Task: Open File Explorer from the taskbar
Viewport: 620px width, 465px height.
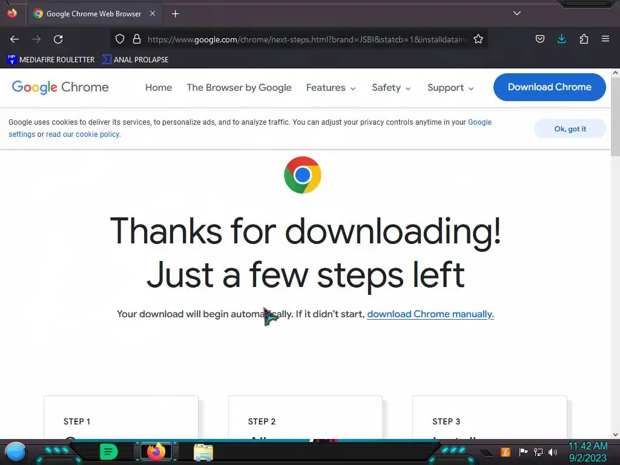Action: [203, 452]
